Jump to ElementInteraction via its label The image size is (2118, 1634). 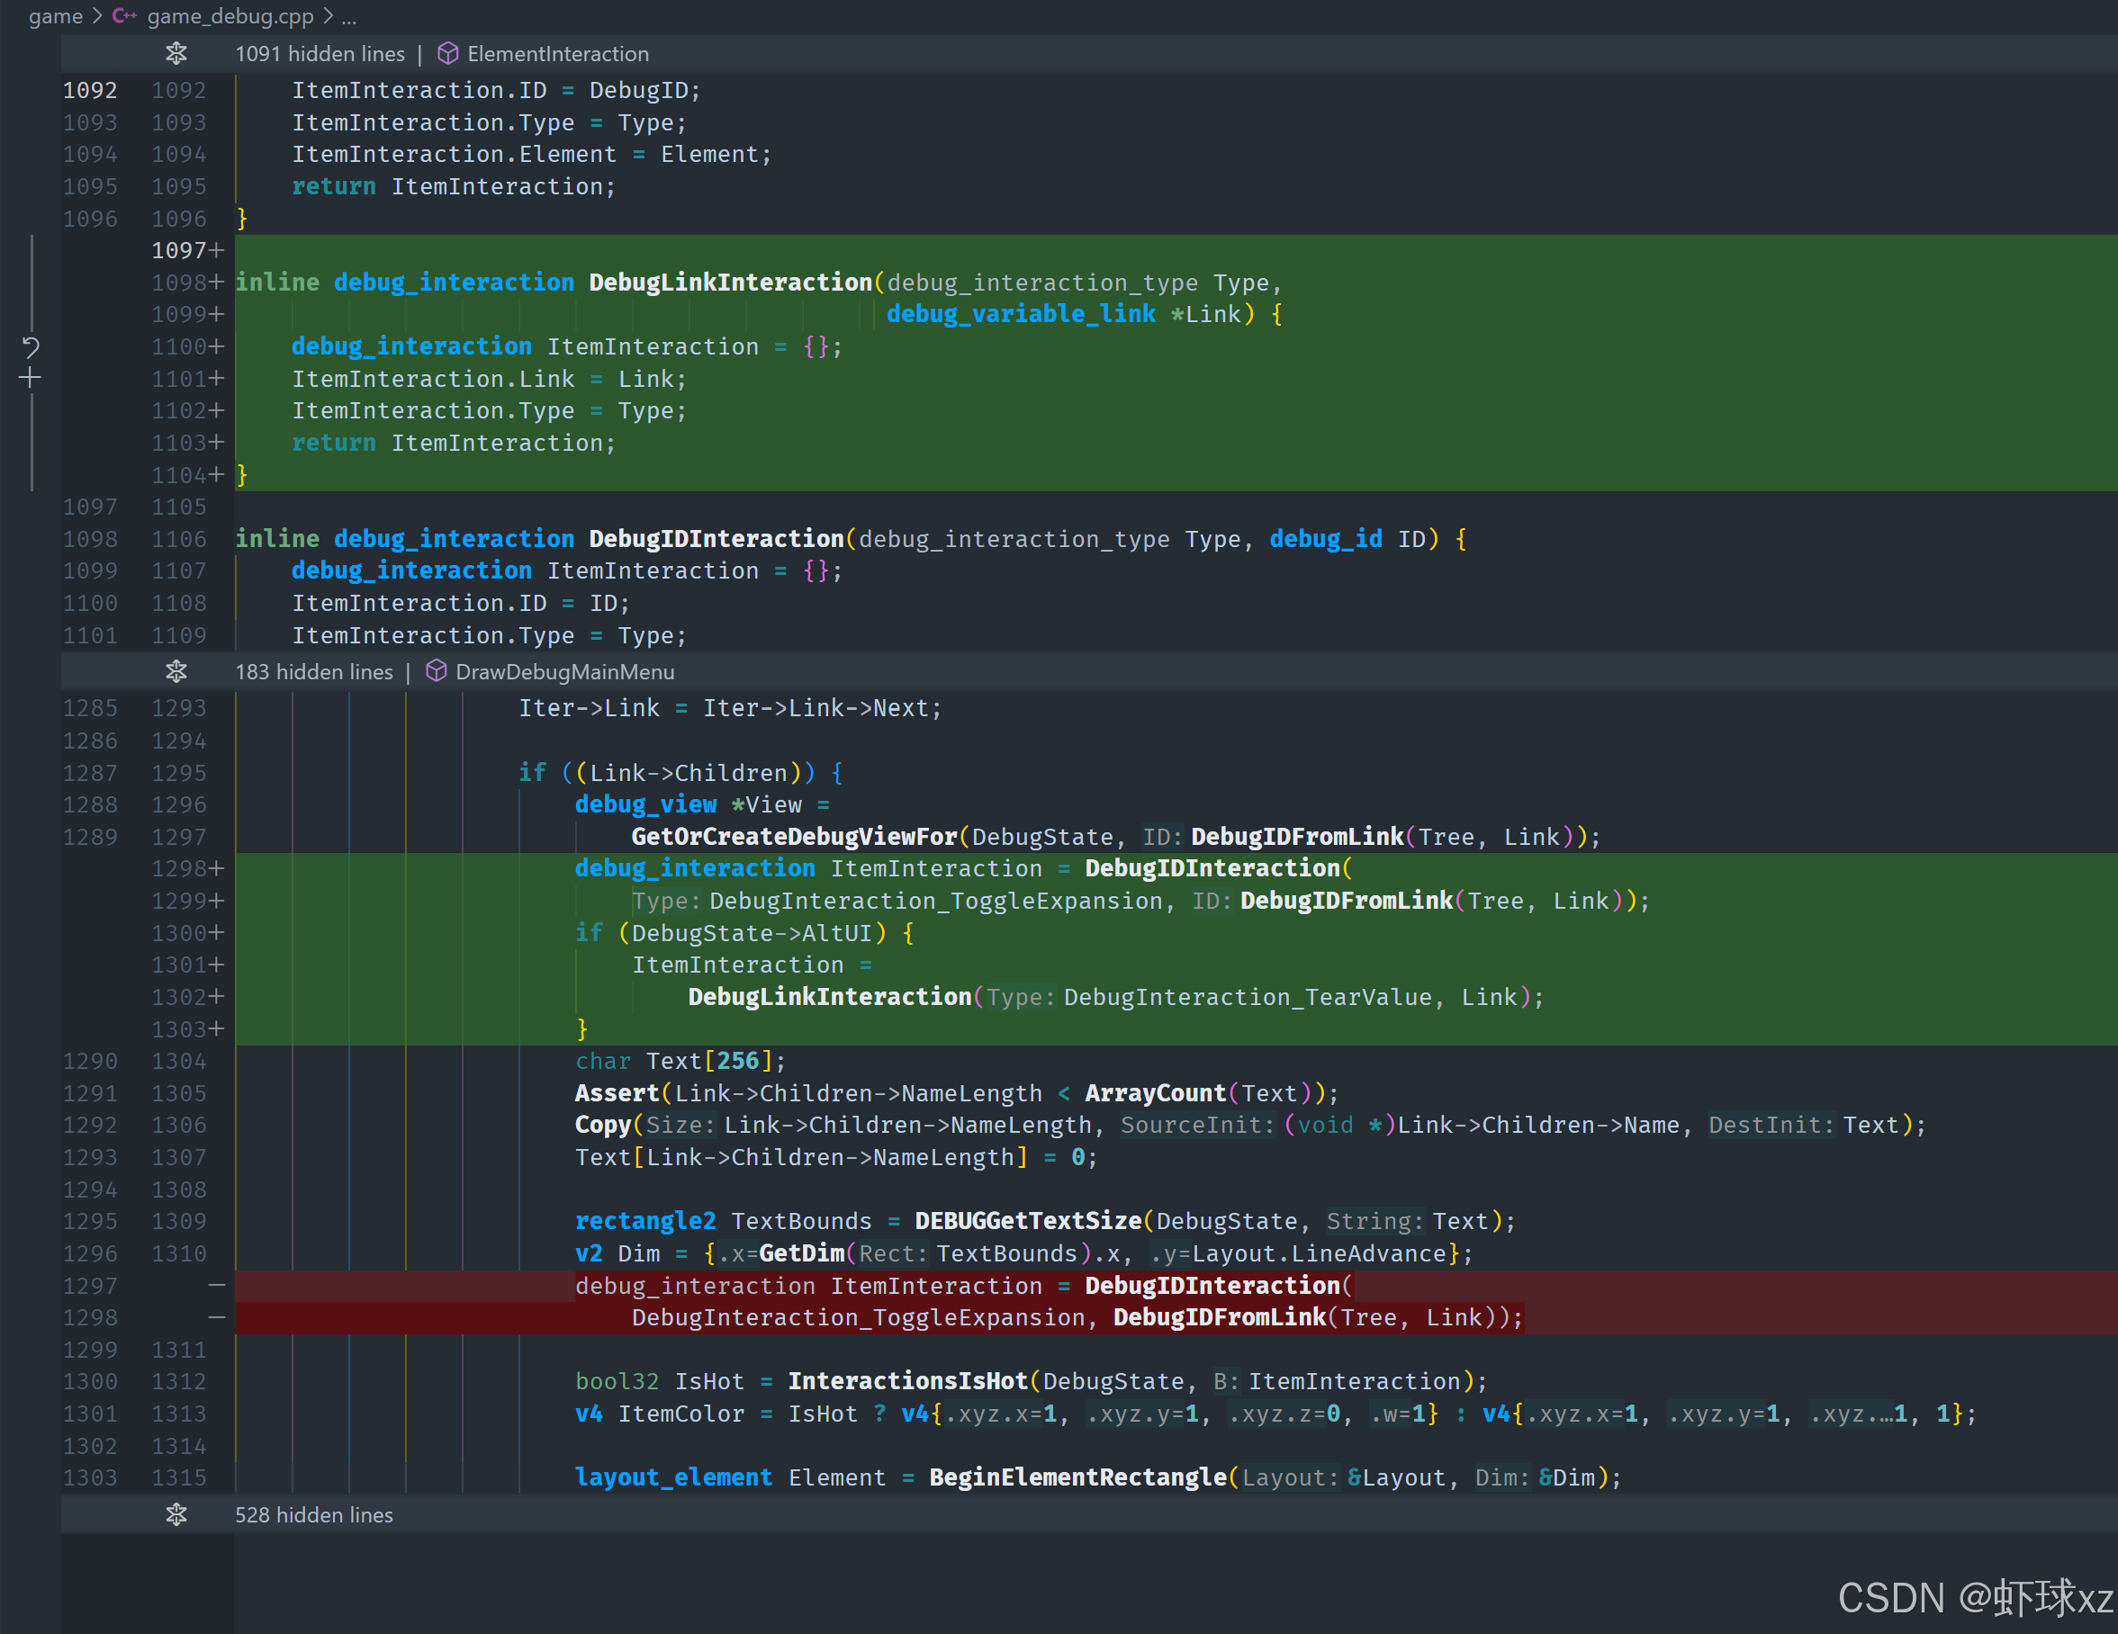click(557, 53)
